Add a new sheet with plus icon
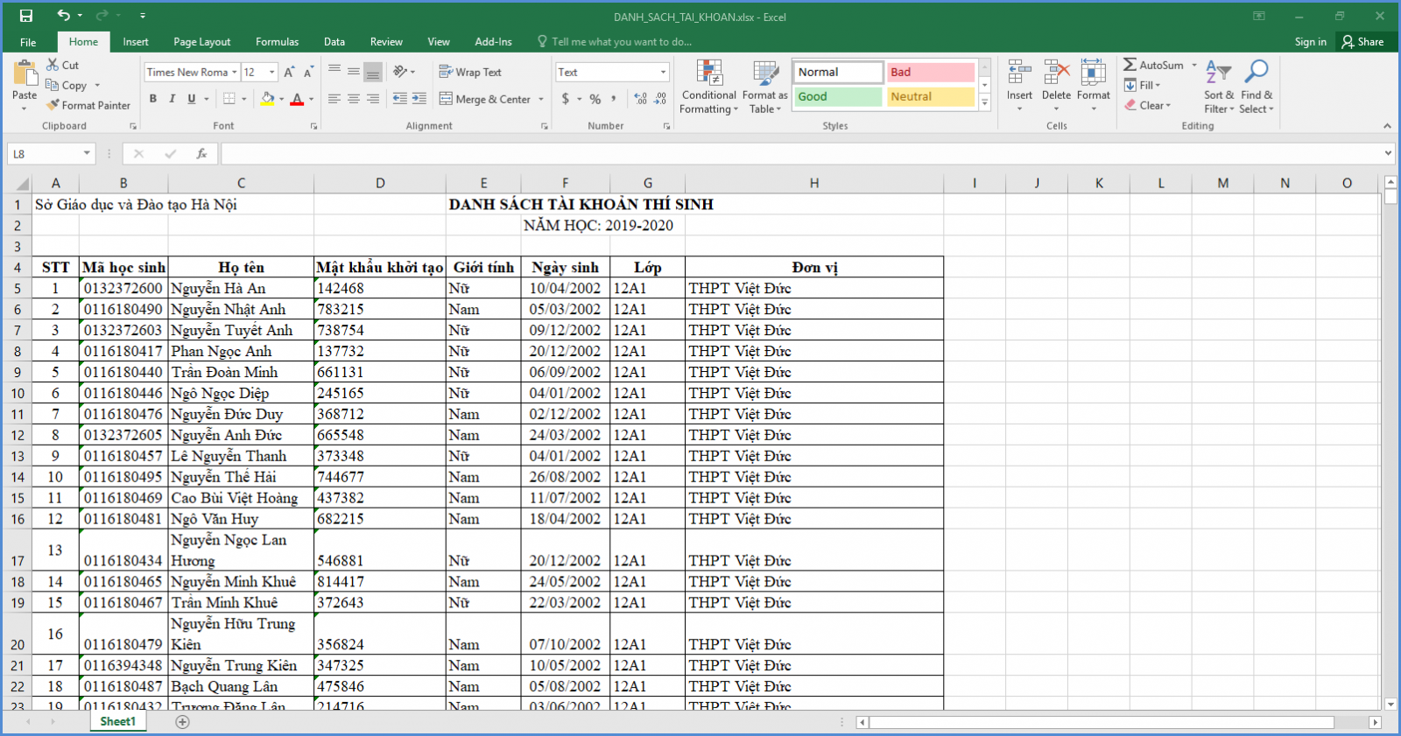Image resolution: width=1401 pixels, height=736 pixels. coord(182,722)
